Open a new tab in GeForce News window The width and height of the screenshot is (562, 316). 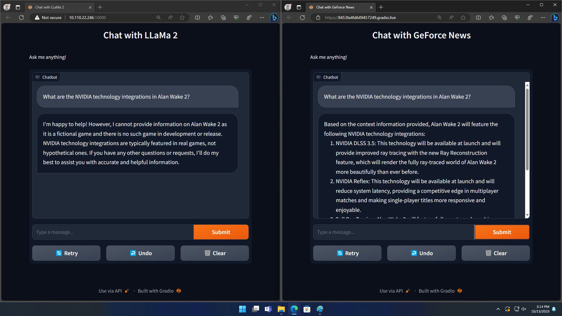[381, 7]
